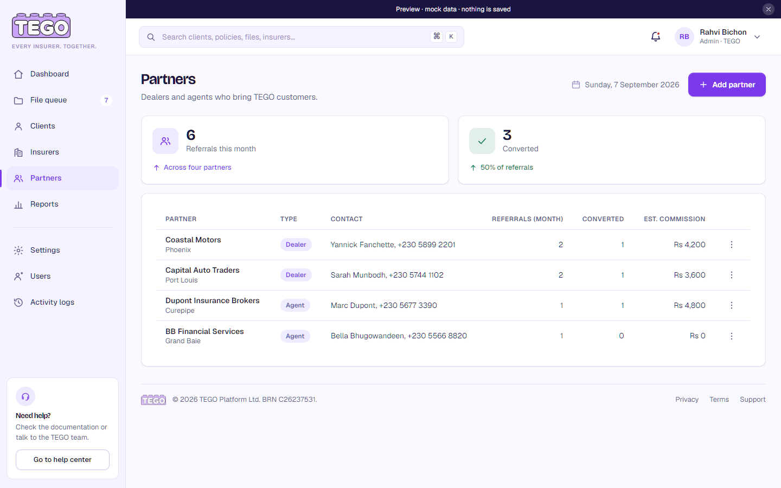The width and height of the screenshot is (781, 488).
Task: Open Reports in the sidebar
Action: click(62, 204)
